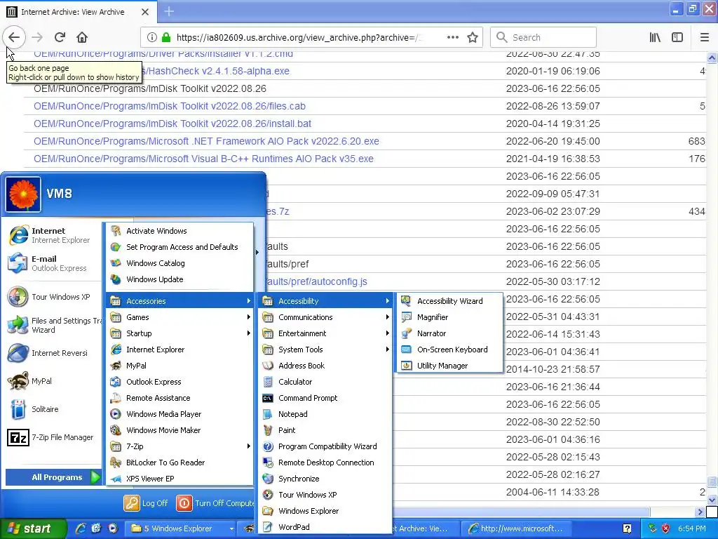Open page actions three-dot menu
Viewport: 718px width, 539px height.
(452, 37)
